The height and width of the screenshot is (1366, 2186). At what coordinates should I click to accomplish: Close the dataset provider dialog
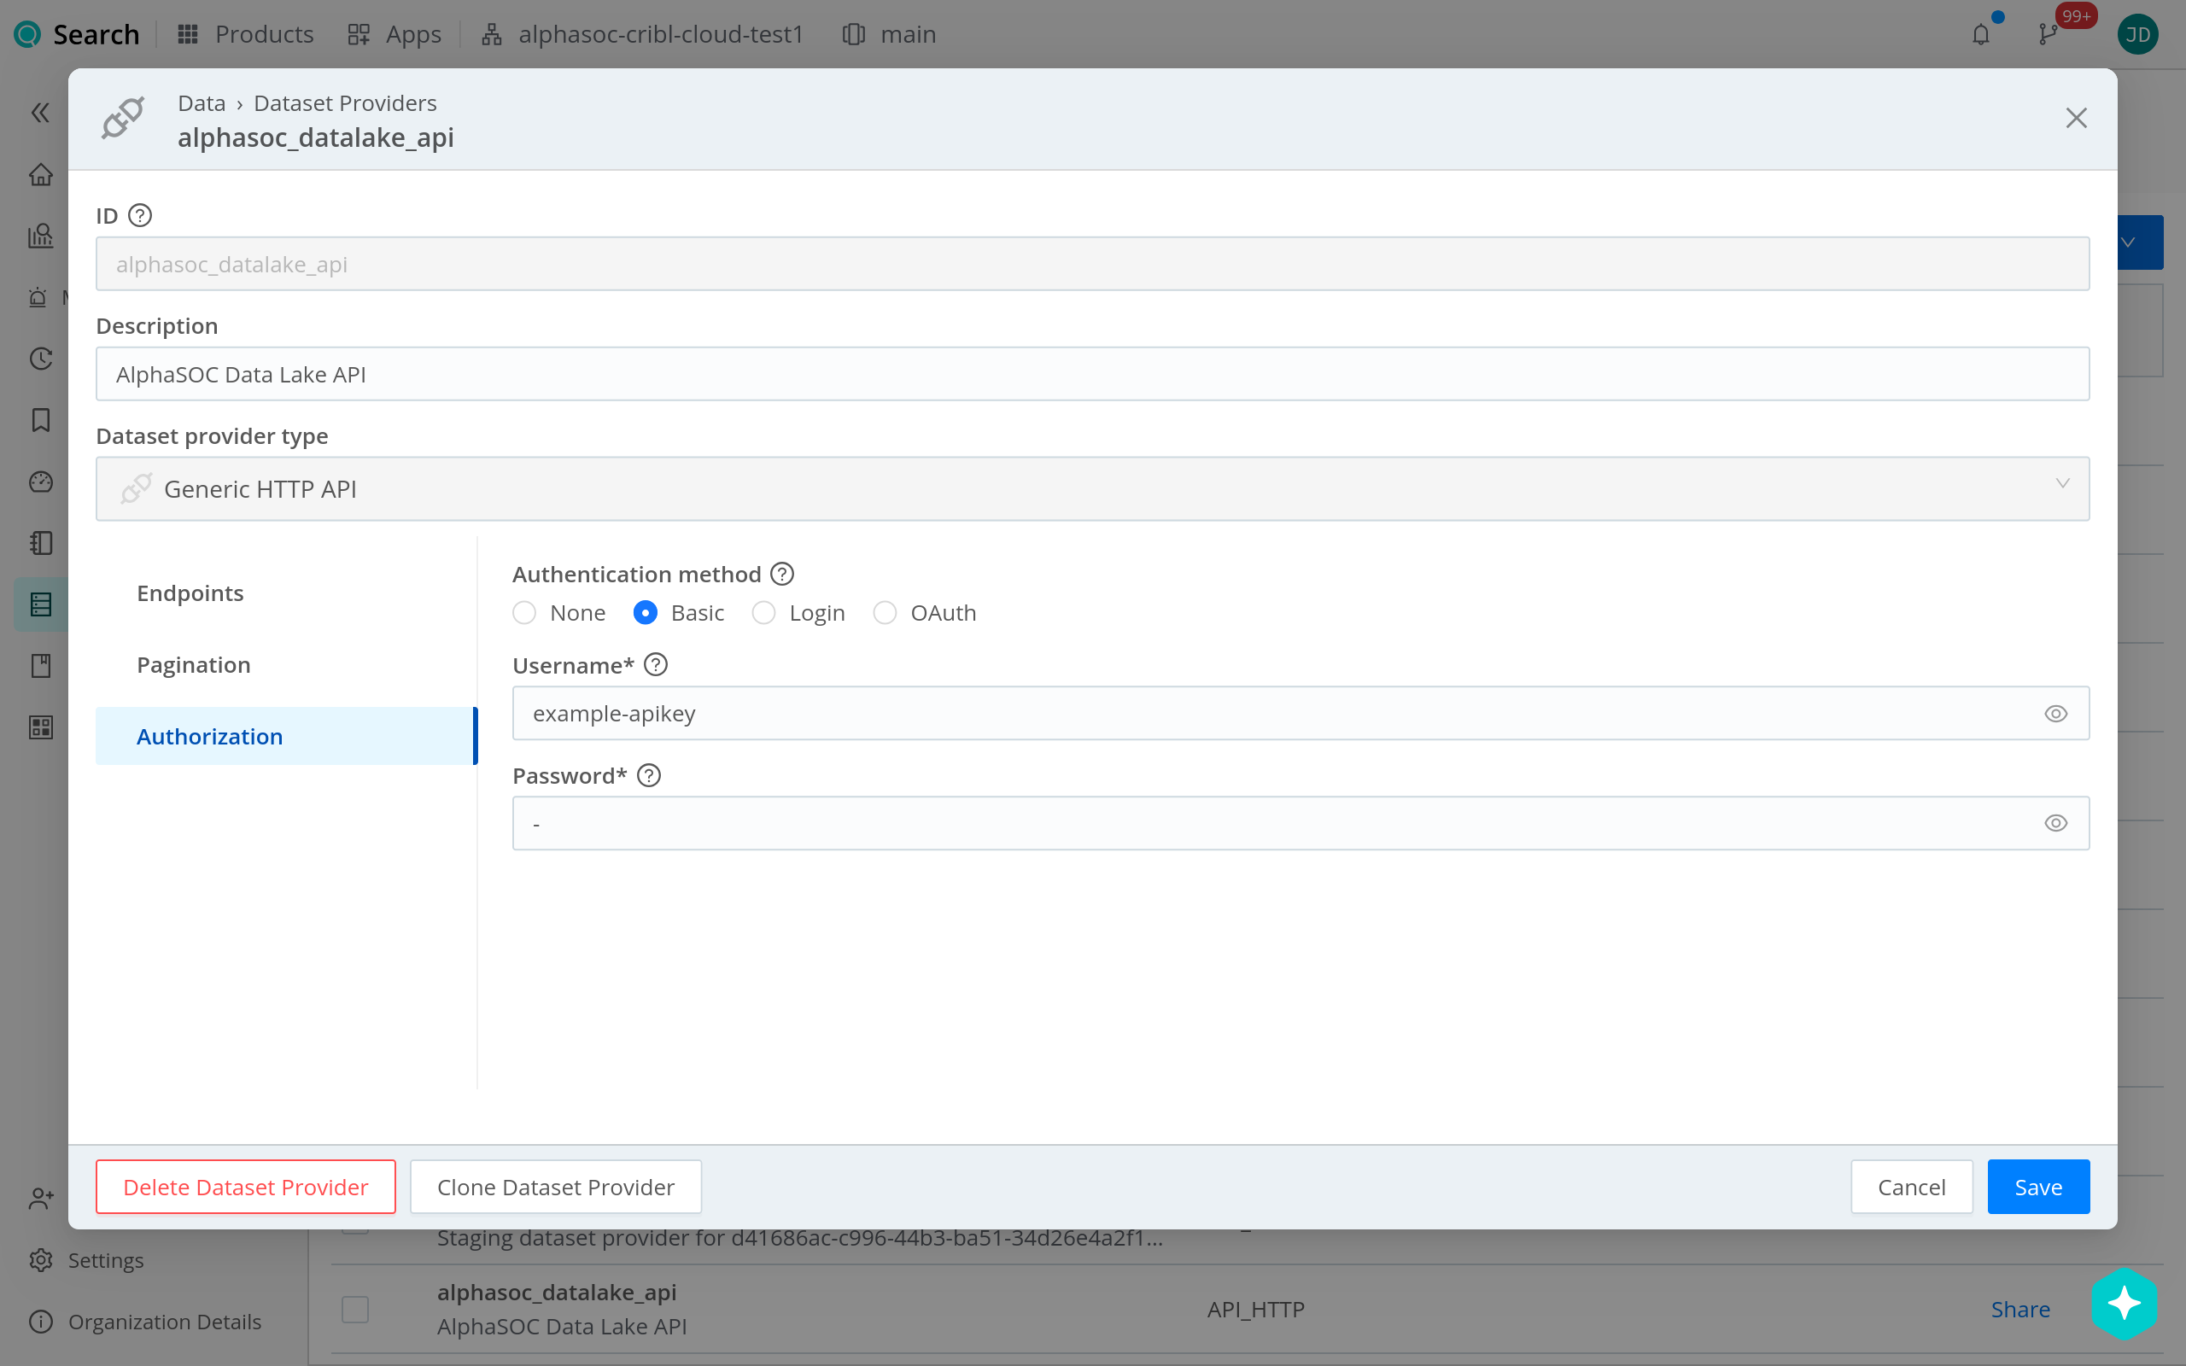(2076, 119)
